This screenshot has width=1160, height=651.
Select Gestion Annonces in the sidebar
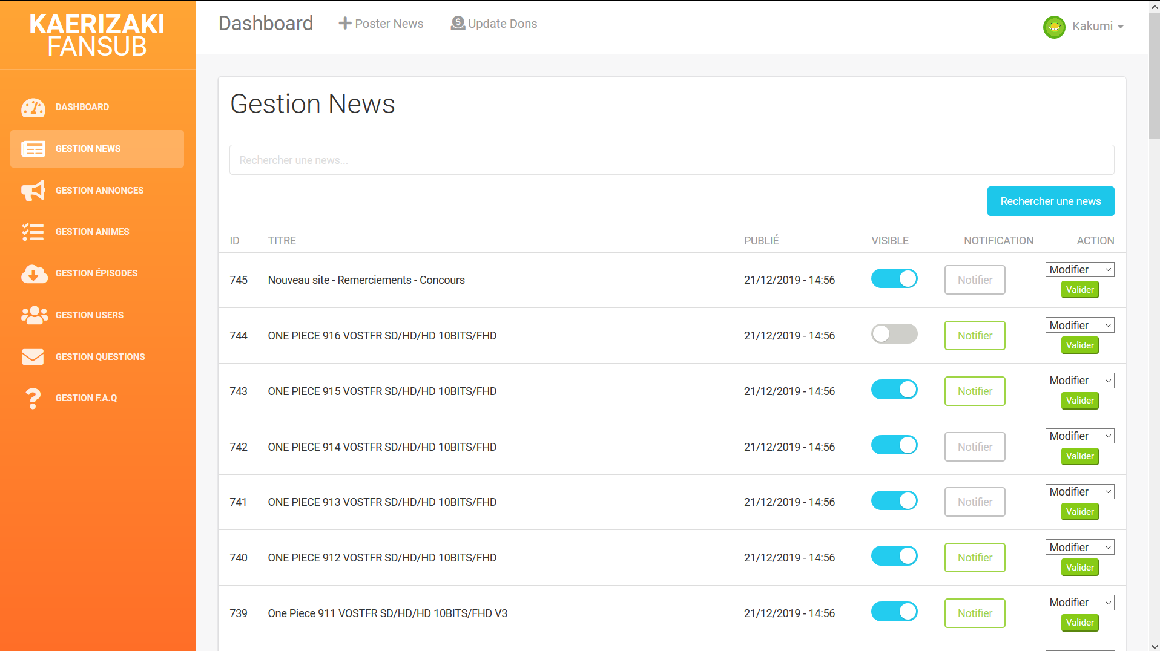point(97,191)
